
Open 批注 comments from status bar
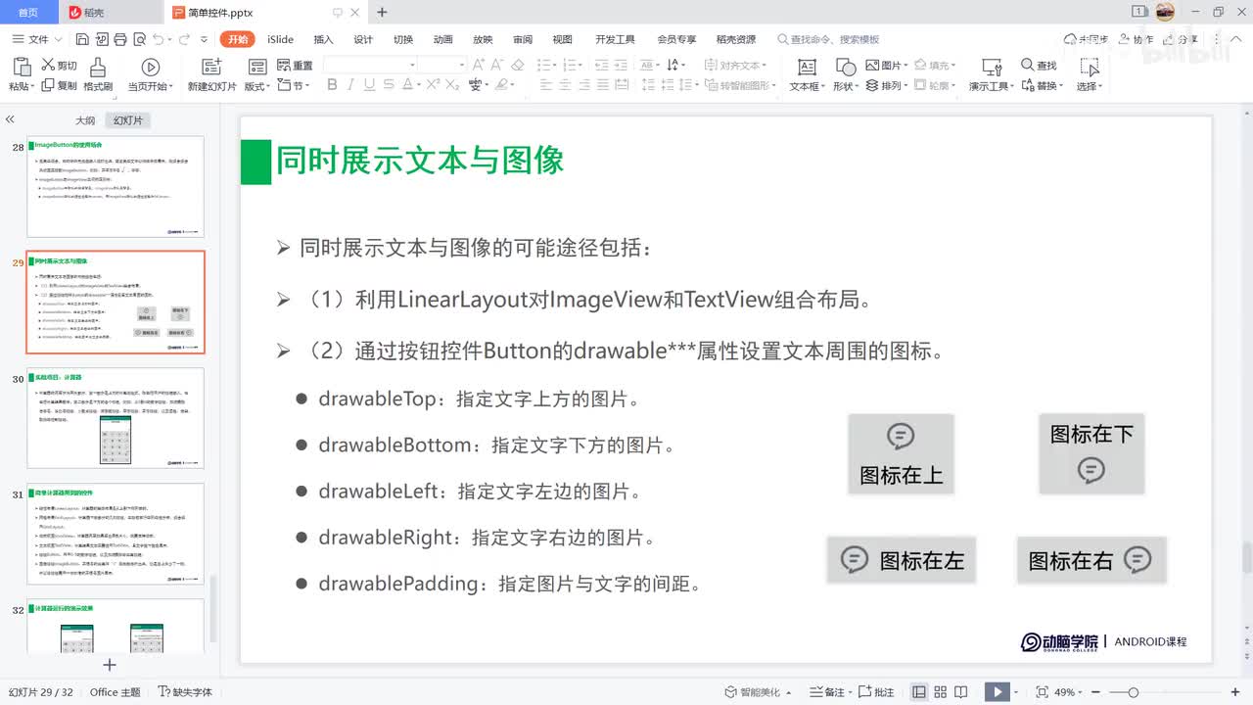click(876, 692)
